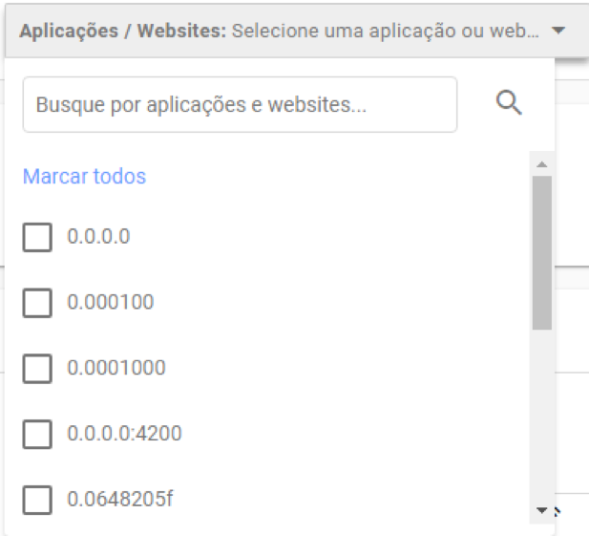This screenshot has height=536, width=589.
Task: Select the 0.0.0.0:4200 checkbox
Action: 37,435
